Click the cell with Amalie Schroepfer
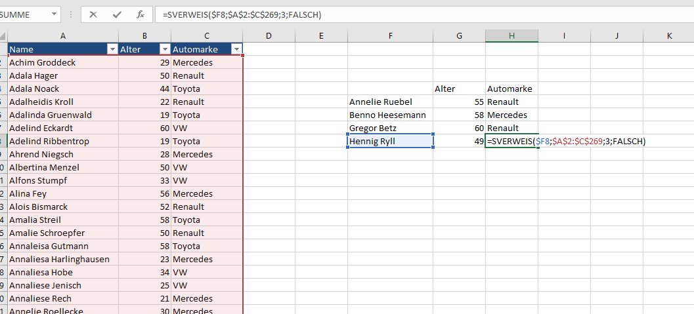The image size is (694, 314). click(x=63, y=233)
